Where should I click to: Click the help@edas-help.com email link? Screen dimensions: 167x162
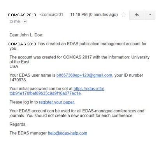[x=67, y=133]
